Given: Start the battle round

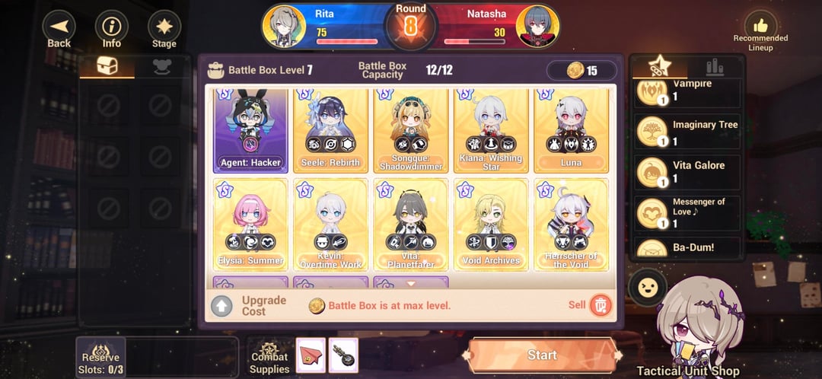Looking at the screenshot, I should [x=542, y=355].
